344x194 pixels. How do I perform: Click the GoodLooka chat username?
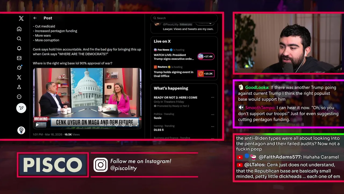point(257,88)
